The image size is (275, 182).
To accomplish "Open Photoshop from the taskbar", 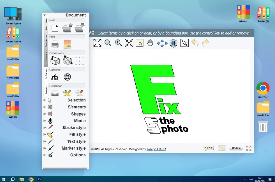I will (x=39, y=179).
